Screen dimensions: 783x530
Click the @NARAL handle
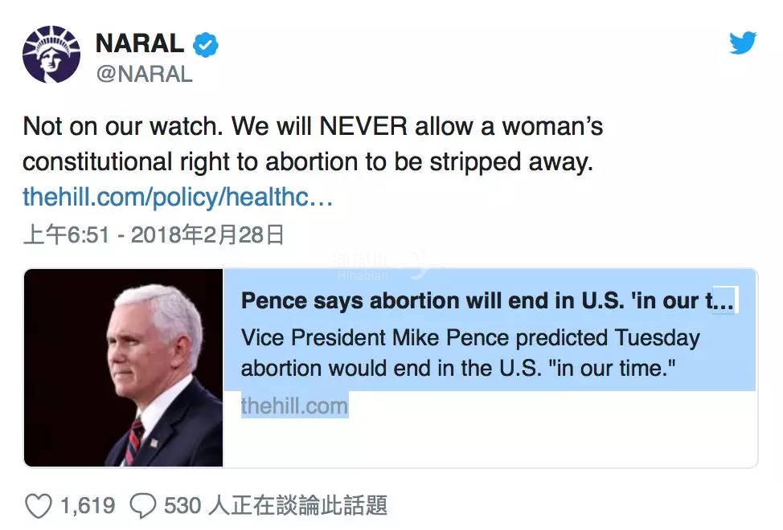(x=144, y=74)
